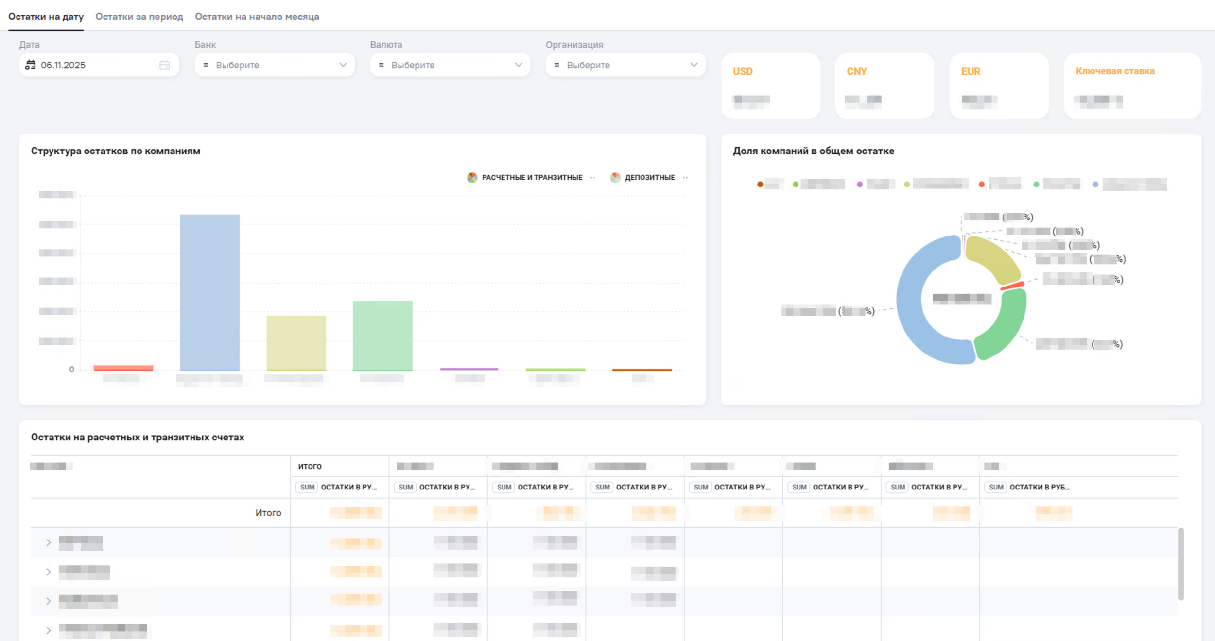Expand the first row in the balances table
Screen dimensions: 1215x641
pos(48,542)
